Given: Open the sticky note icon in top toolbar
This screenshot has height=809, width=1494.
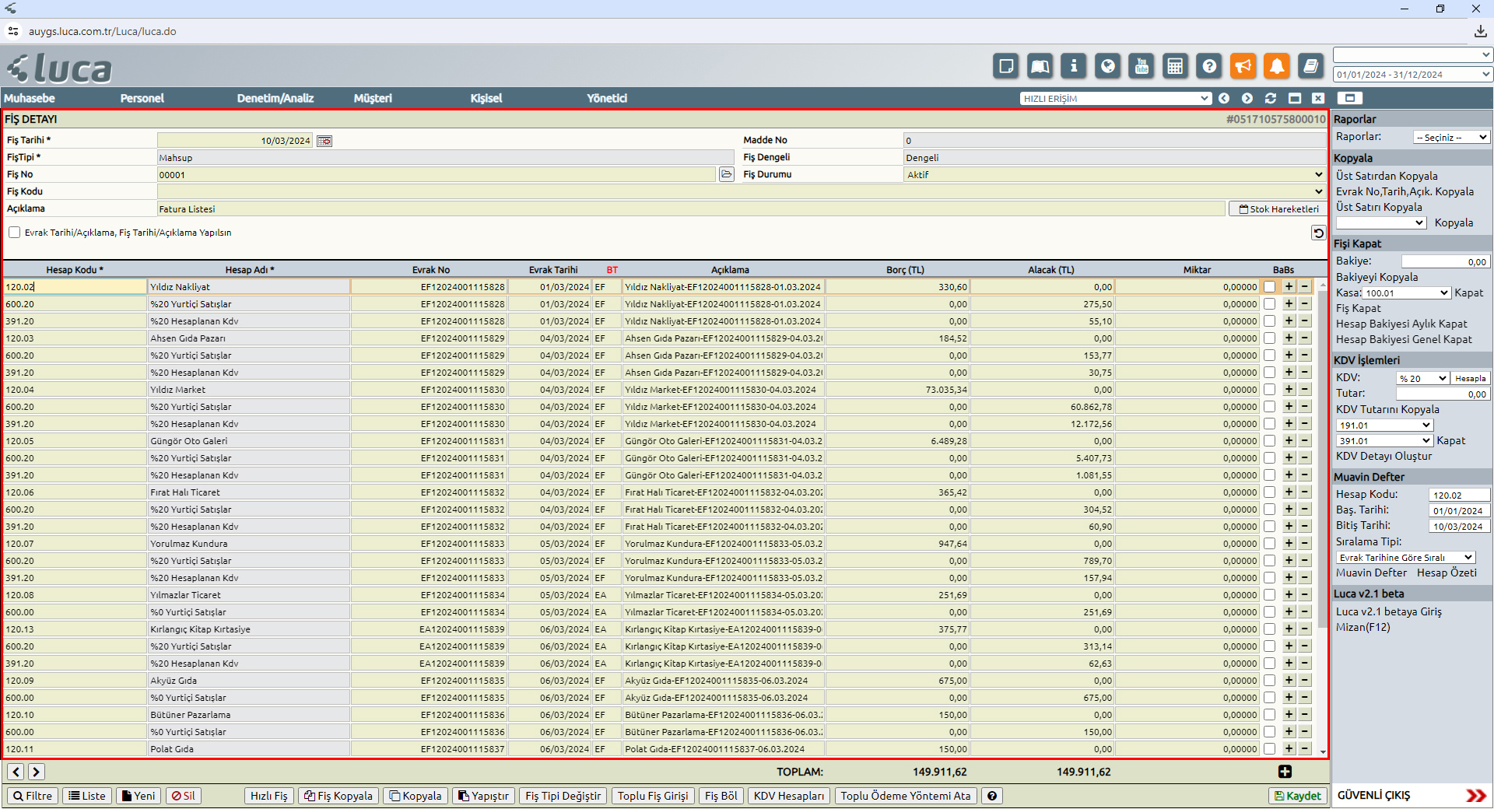Looking at the screenshot, I should tap(1006, 66).
